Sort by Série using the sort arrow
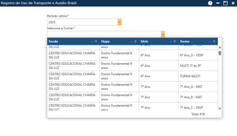 (x=171, y=42)
